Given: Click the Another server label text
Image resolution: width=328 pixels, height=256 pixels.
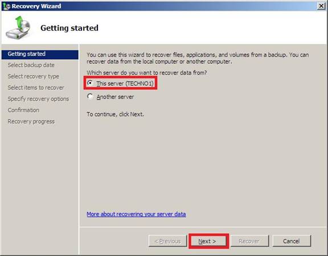Looking at the screenshot, I should click(115, 97).
